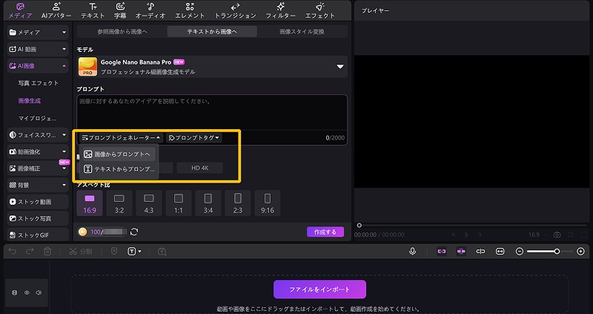This screenshot has height=314, width=593.
Task: Switch to the テキスト tab
Action: 93,10
